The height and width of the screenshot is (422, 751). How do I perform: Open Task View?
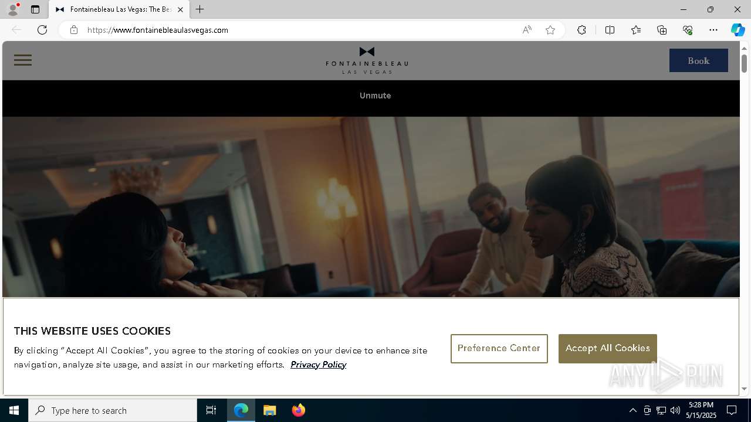coord(211,410)
